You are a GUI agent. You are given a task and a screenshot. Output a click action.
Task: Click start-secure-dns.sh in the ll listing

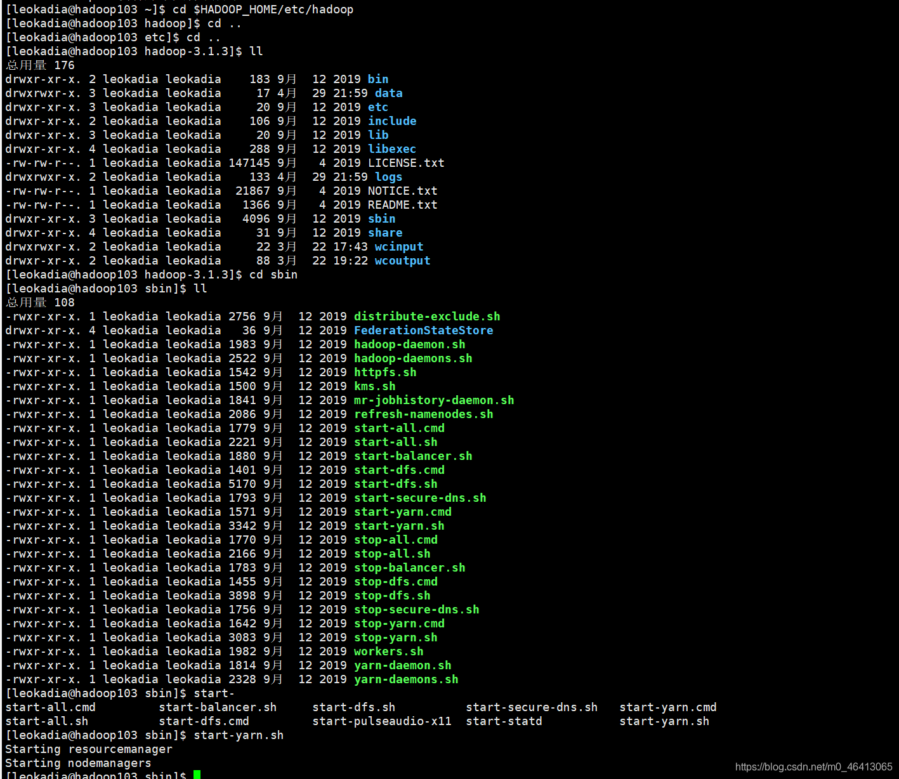[x=420, y=498]
